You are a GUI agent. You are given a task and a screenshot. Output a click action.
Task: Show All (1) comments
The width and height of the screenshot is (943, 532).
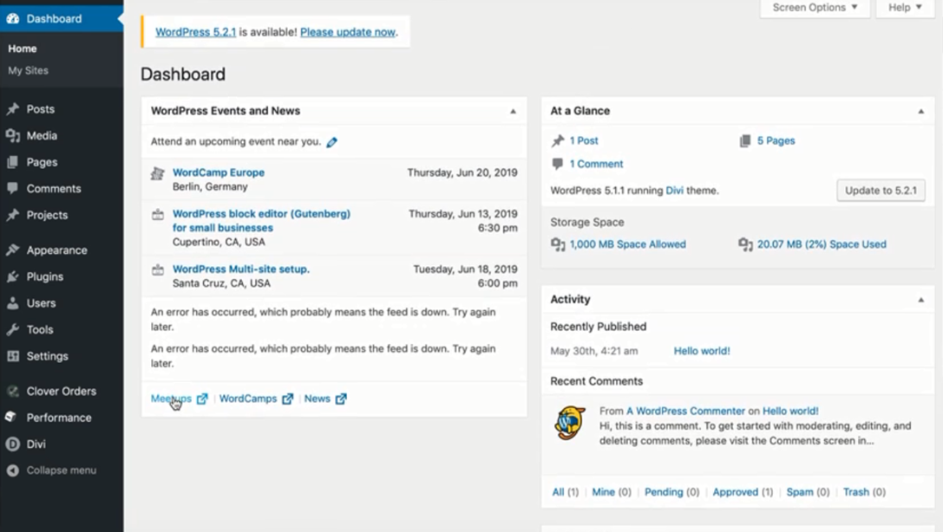[x=566, y=492]
